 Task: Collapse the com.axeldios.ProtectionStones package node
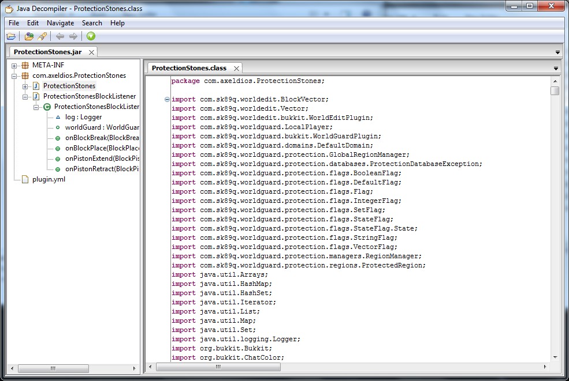click(x=14, y=76)
